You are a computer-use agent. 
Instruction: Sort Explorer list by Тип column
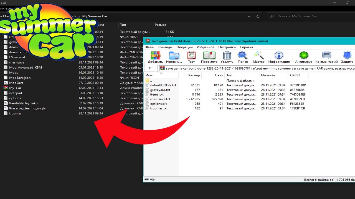(x=135, y=25)
